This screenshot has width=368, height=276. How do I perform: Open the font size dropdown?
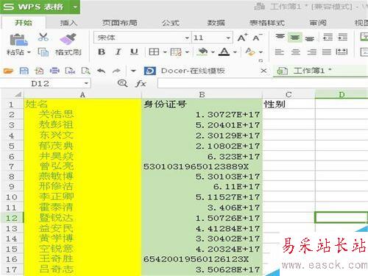pos(228,38)
